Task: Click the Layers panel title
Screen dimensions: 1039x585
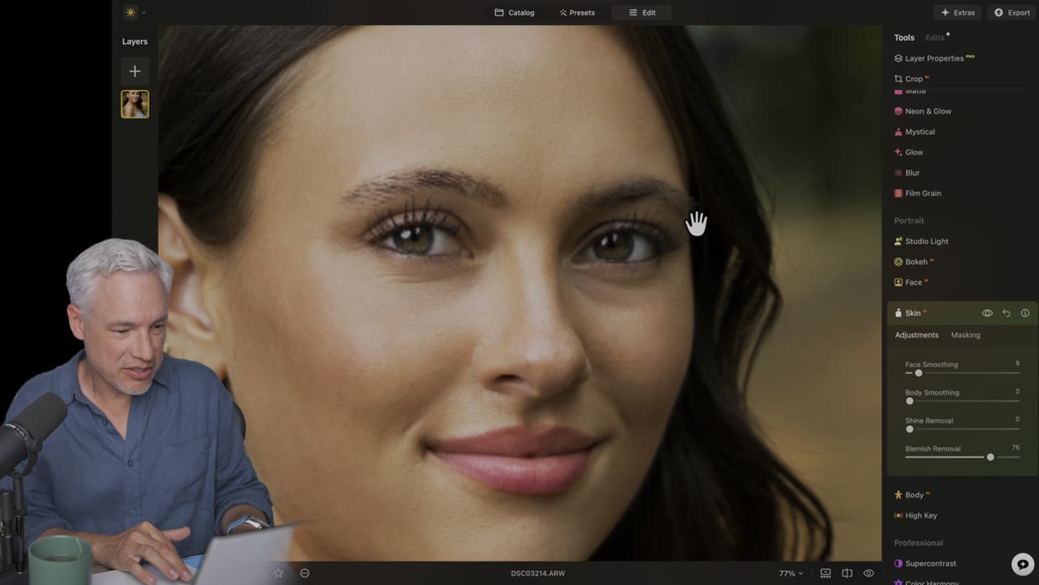Action: click(134, 42)
